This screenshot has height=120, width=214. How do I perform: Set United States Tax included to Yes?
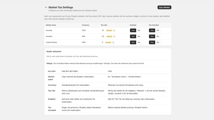coord(152,42)
